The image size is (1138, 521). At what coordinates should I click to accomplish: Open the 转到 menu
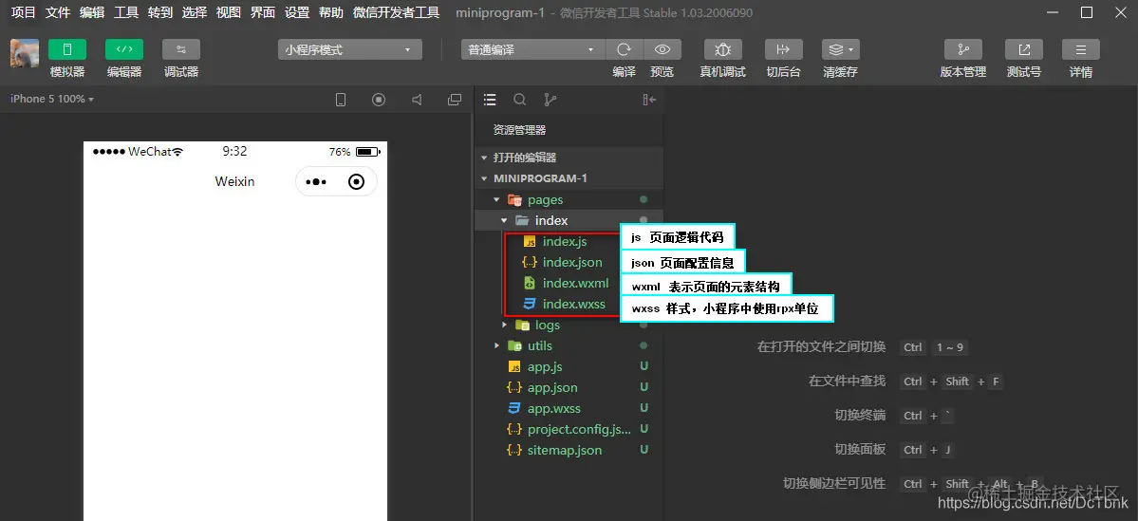tap(160, 12)
